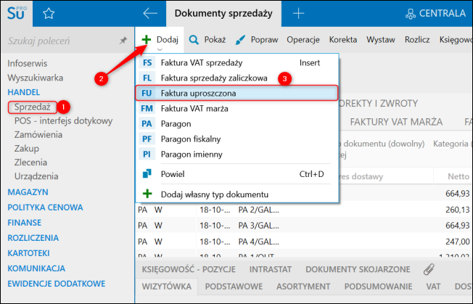Click the brush icon next to Popraw
Viewport: 473px width, 304px height.
(240, 40)
